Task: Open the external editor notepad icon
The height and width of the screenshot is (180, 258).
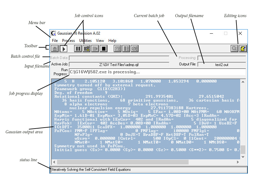Action: coord(243,49)
